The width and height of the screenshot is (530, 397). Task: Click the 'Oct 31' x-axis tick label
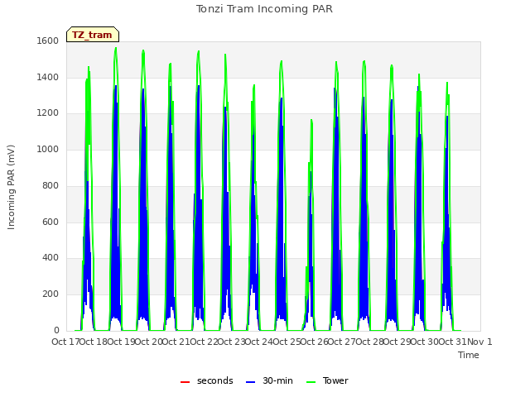point(452,342)
